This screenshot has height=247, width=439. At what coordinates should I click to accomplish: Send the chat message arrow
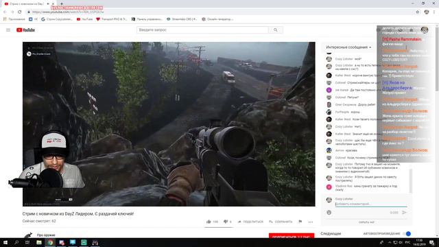(x=404, y=213)
